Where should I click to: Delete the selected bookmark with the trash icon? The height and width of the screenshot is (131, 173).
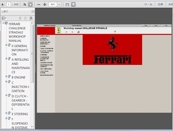[x=20, y=18]
